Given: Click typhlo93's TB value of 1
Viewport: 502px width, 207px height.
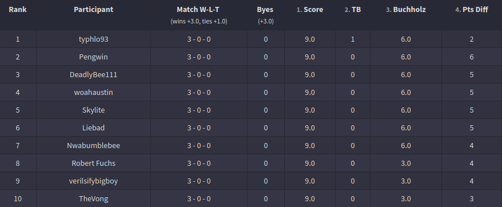Looking at the screenshot, I should point(353,39).
